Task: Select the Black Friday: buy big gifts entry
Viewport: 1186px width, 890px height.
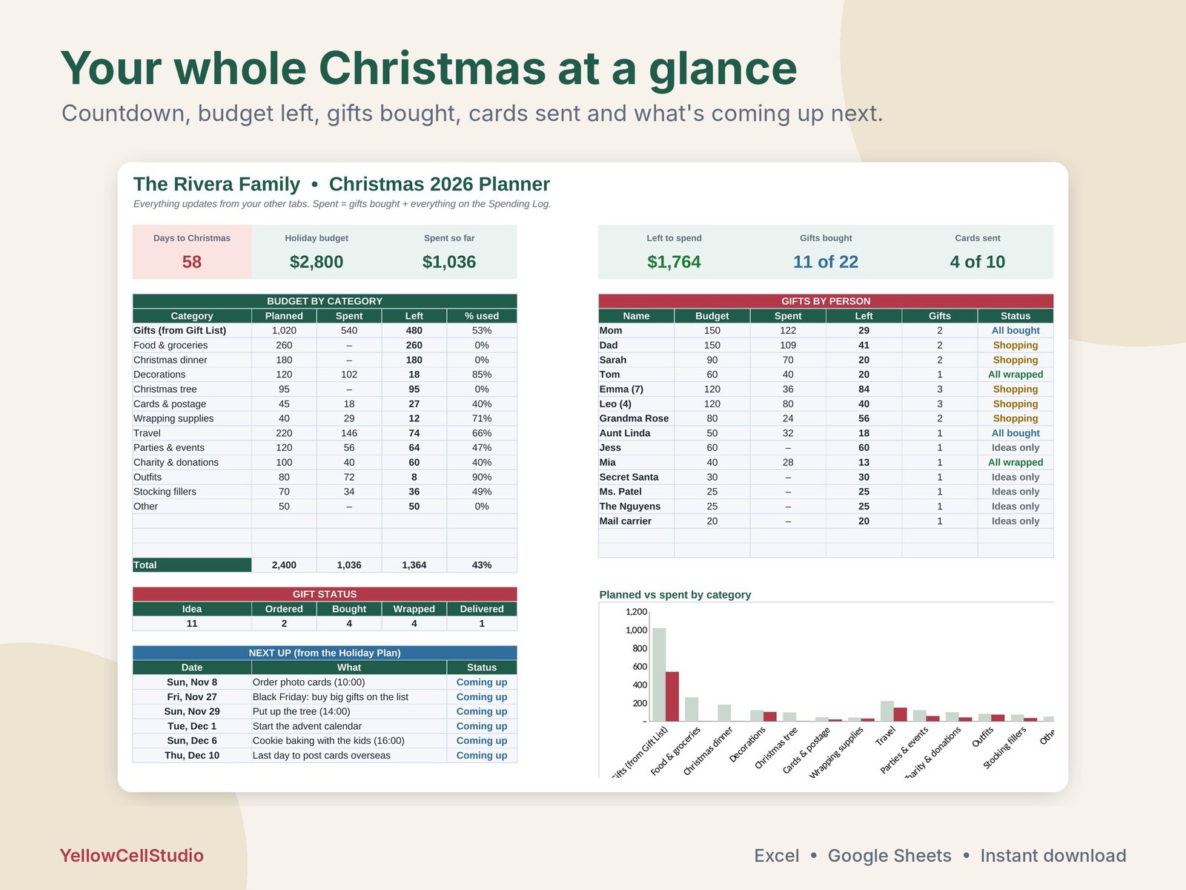Action: pos(349,697)
